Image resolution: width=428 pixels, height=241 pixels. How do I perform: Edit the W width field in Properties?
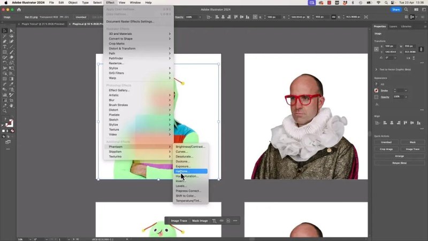410,46
